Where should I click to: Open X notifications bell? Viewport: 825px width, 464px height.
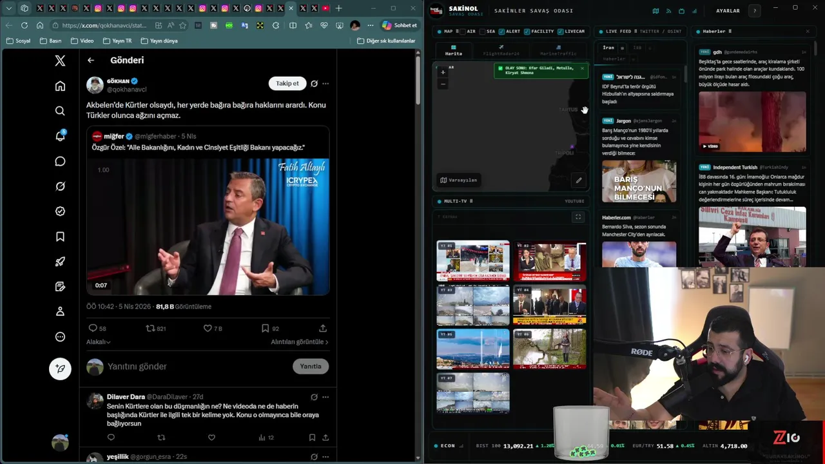coord(60,136)
